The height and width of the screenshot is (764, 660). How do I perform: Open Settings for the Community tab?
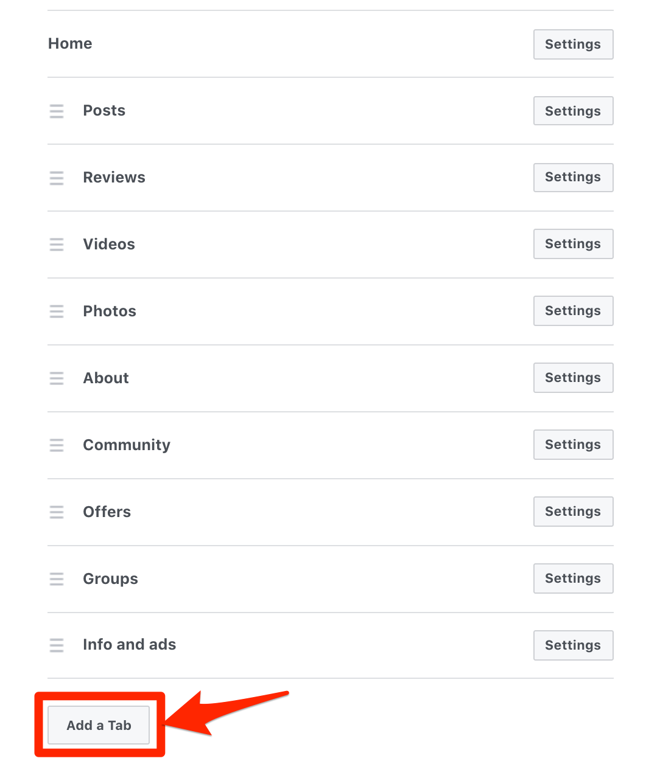pyautogui.click(x=573, y=445)
